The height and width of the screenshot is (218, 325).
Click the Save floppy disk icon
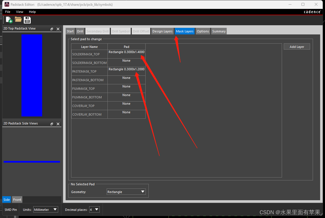(27, 20)
